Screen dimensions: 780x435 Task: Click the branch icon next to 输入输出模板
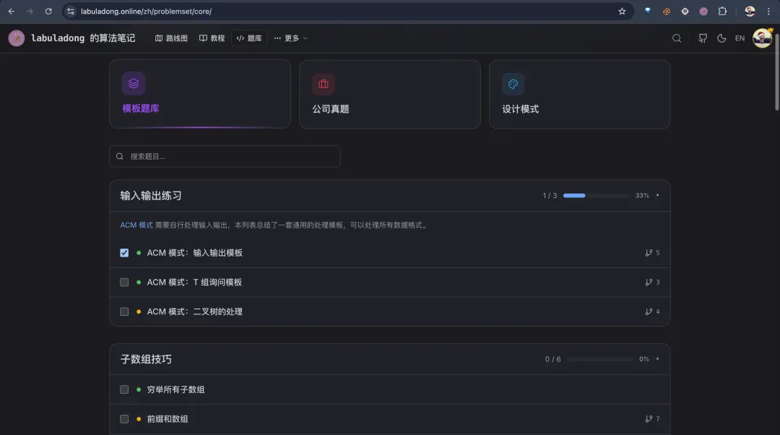649,252
